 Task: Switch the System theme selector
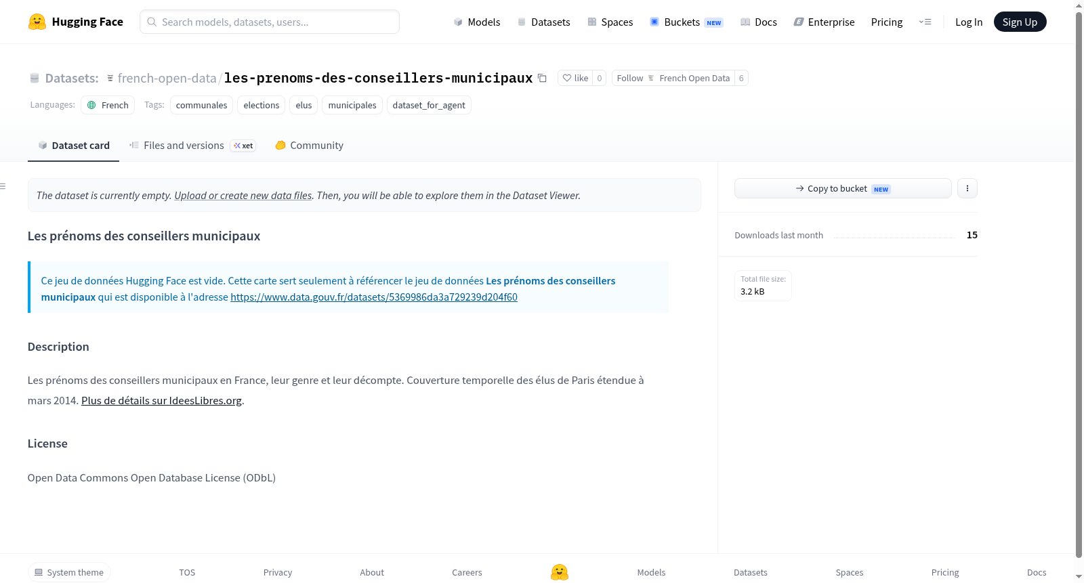click(69, 572)
